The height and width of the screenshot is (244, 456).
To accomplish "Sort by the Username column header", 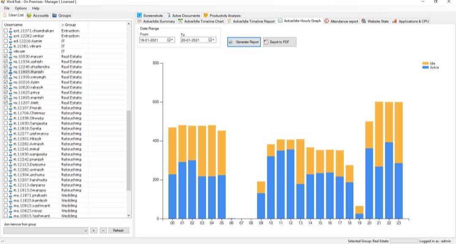I will coord(31,25).
